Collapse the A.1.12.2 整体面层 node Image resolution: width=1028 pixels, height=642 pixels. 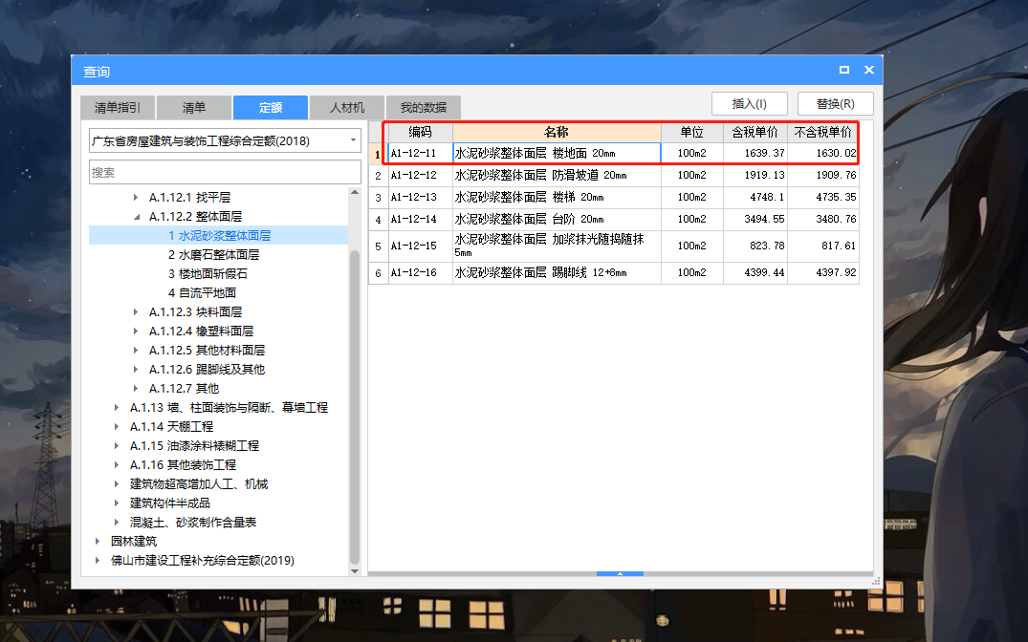click(x=136, y=216)
